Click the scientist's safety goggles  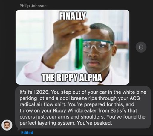98,46
